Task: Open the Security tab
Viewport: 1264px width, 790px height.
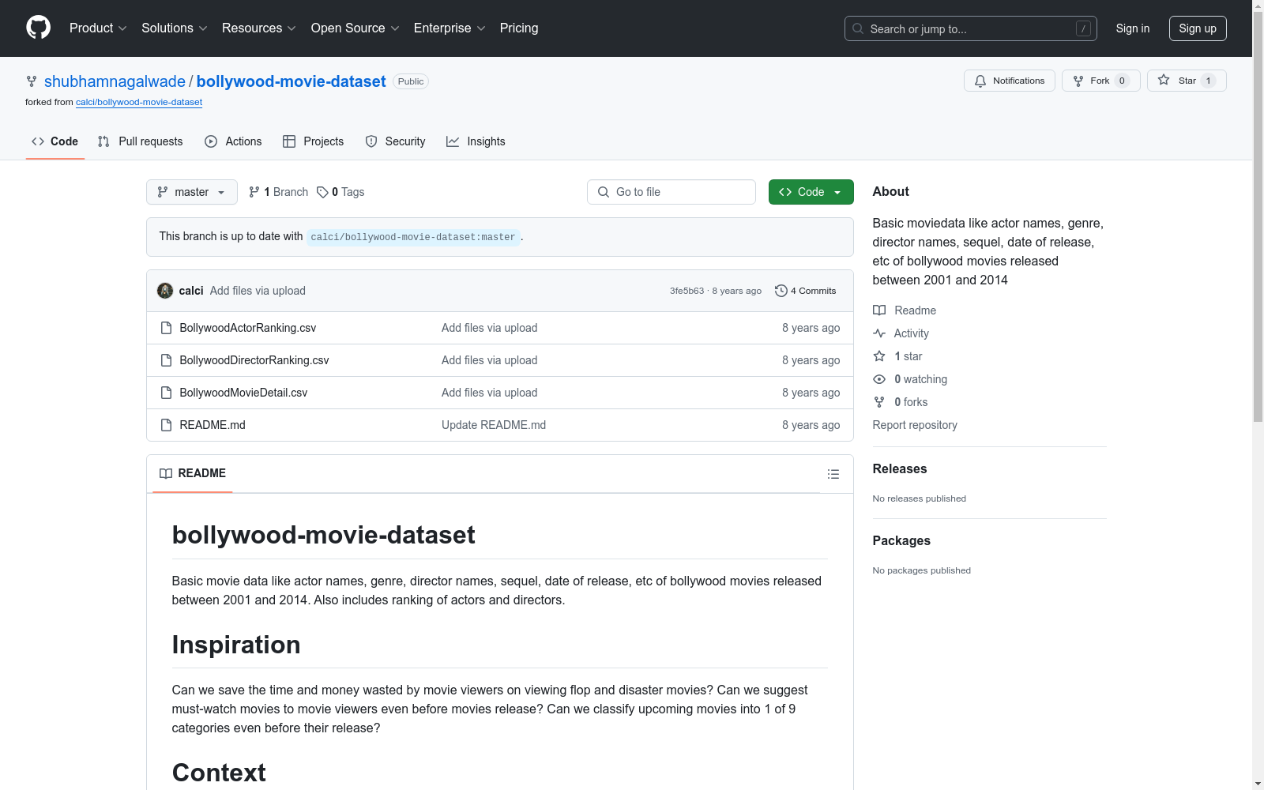Action: (395, 141)
